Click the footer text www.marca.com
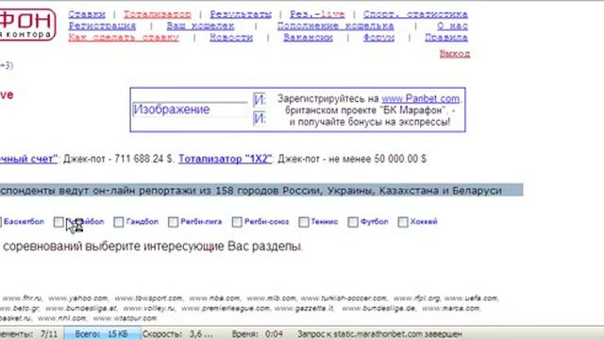Viewport: 604px width, 340px height. 451,309
